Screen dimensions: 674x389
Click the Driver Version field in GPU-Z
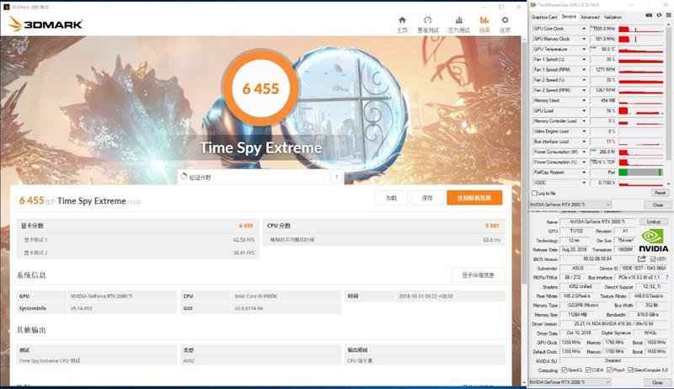tap(614, 323)
